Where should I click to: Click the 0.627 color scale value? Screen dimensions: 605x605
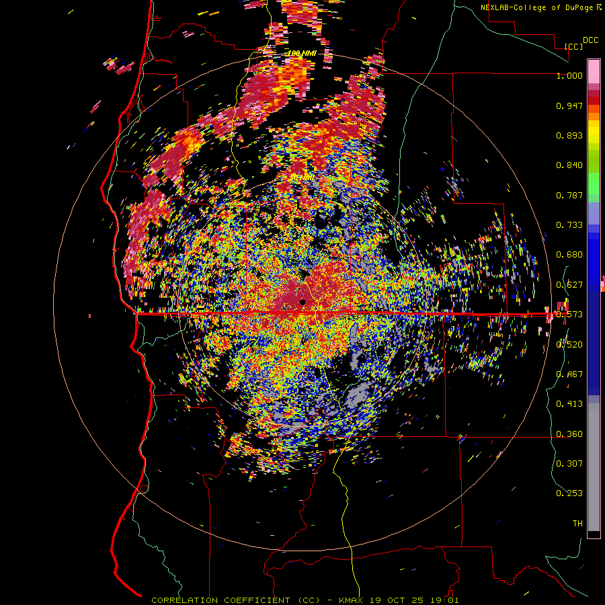pos(569,285)
